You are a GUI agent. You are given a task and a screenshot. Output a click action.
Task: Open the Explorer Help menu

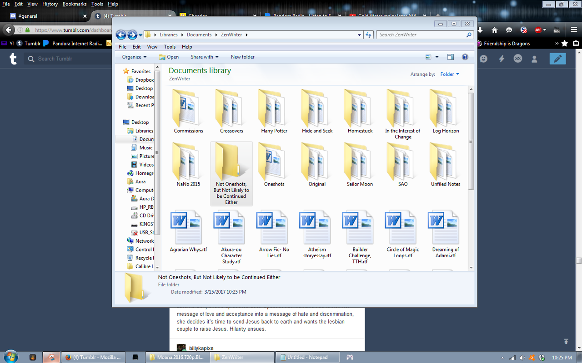point(187,47)
